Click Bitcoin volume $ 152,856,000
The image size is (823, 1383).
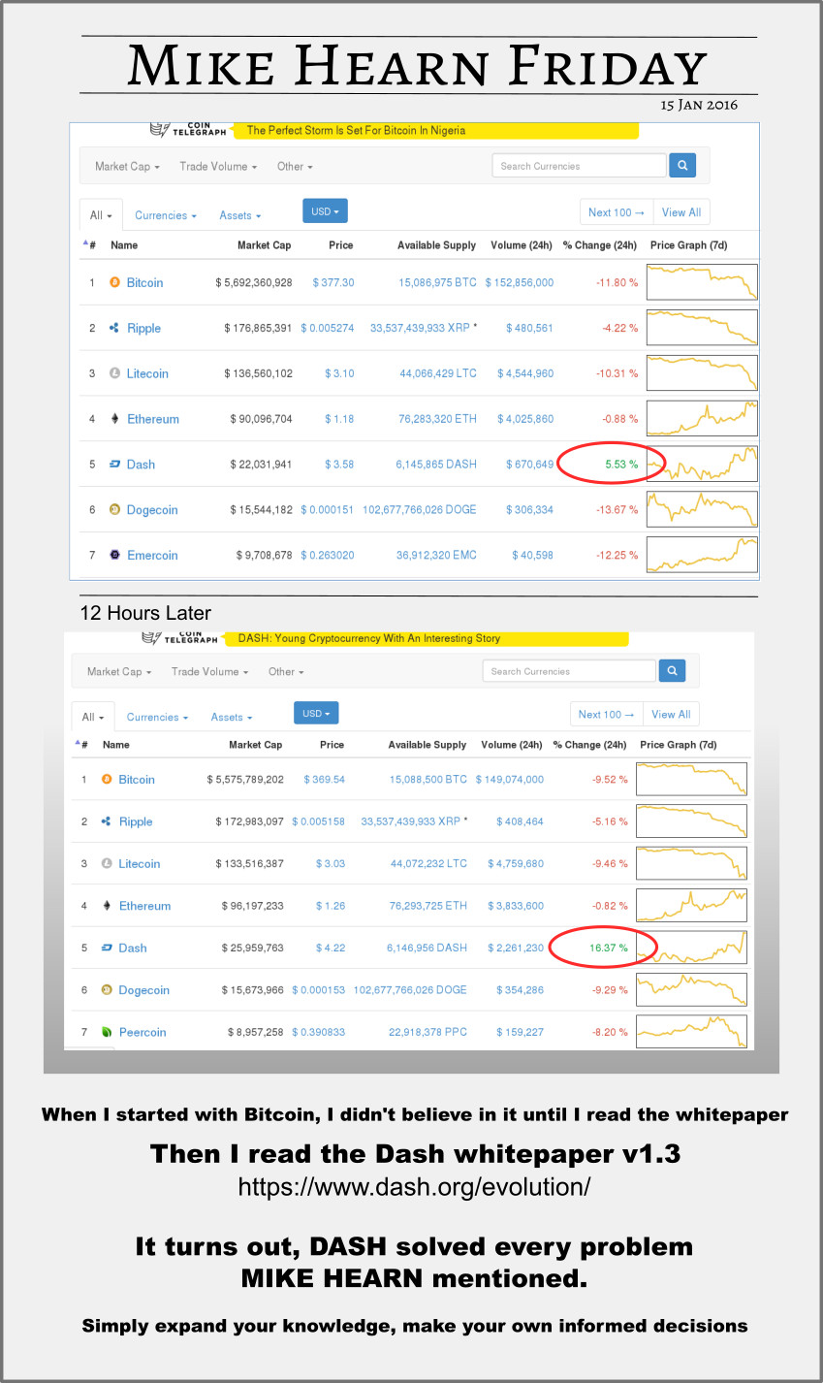point(520,283)
